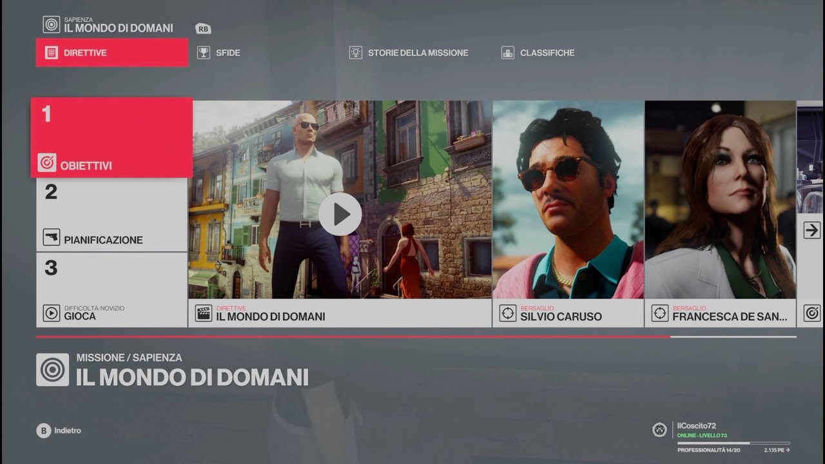Click the B button icon
The width and height of the screenshot is (825, 464).
tap(43, 430)
